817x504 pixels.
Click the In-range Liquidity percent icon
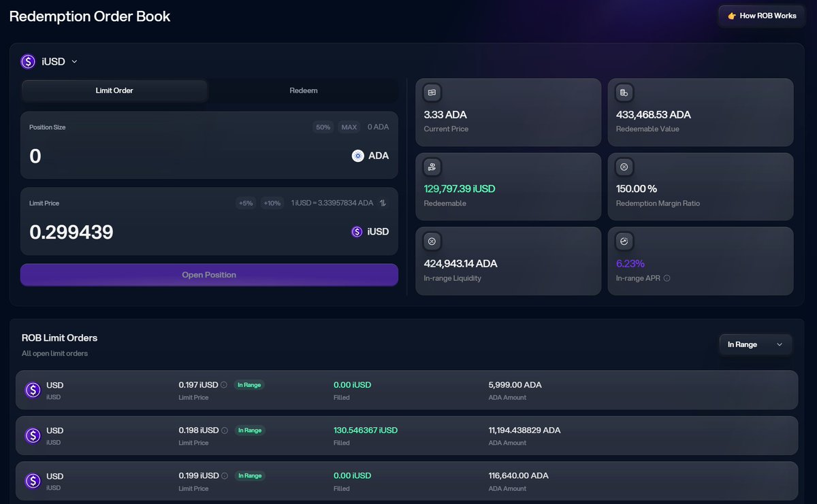432,240
